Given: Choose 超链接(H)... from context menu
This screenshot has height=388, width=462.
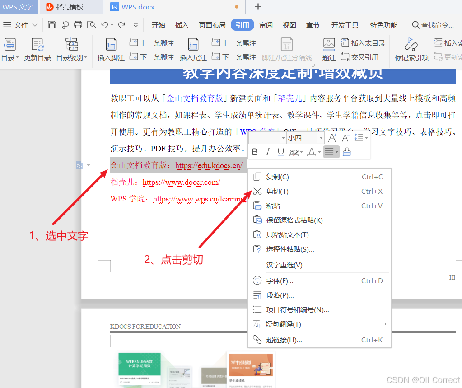Looking at the screenshot, I should (x=319, y=340).
